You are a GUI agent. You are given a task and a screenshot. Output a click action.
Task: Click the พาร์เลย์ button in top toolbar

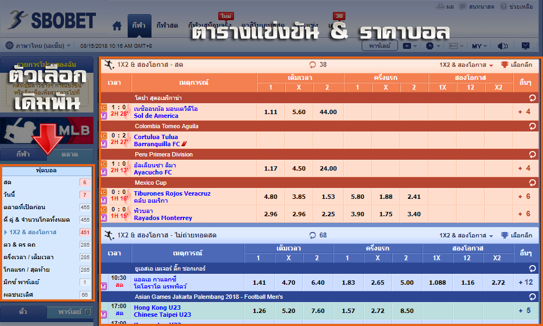tap(380, 46)
